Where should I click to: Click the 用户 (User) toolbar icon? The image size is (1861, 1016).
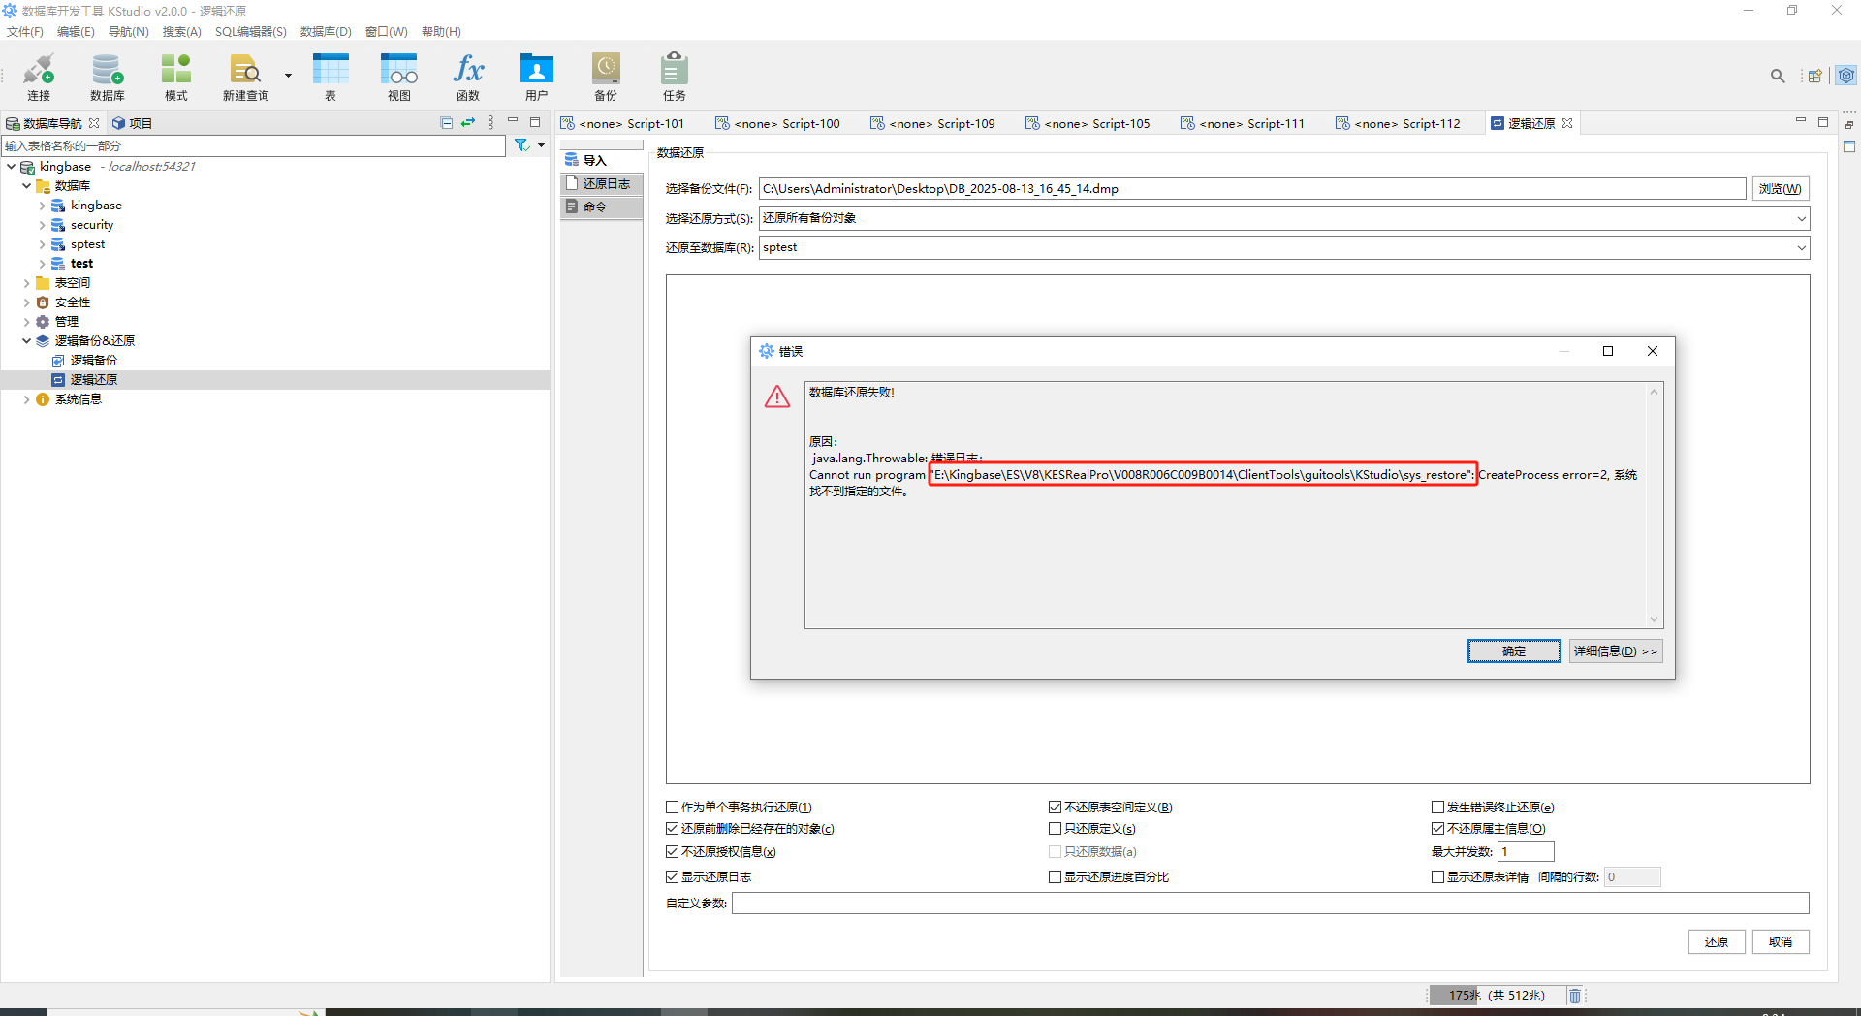536,77
